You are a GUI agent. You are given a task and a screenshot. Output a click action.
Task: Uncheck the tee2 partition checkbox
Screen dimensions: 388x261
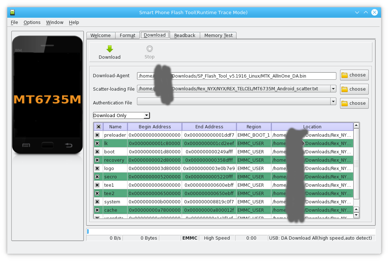click(x=97, y=193)
